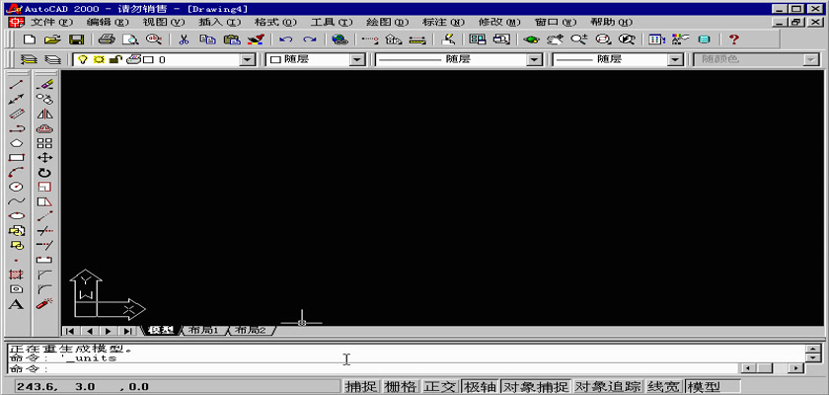Screen dimensions: 829x395
Task: Open the 绘图 menu
Action: point(387,22)
